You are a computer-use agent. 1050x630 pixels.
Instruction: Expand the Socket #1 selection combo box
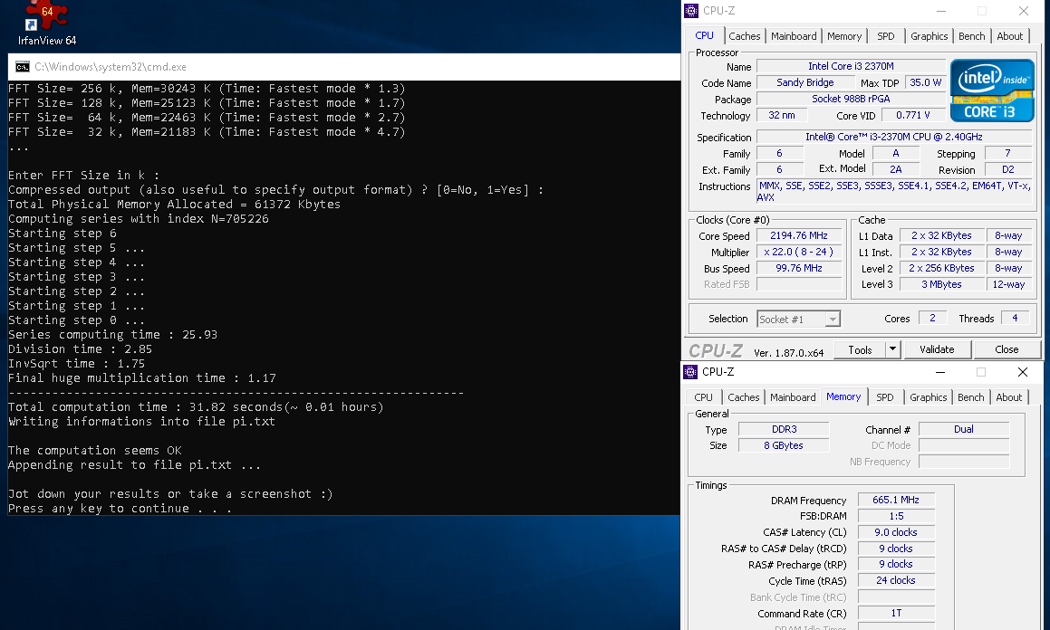point(798,320)
